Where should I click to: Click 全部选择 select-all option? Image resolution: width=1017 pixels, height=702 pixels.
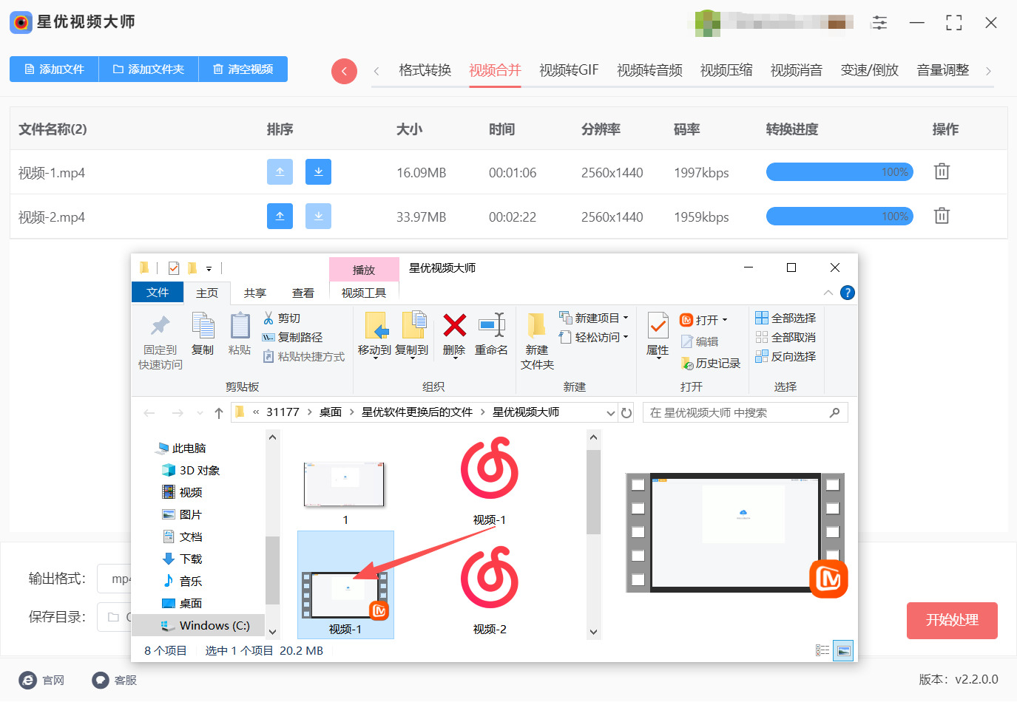click(x=785, y=318)
